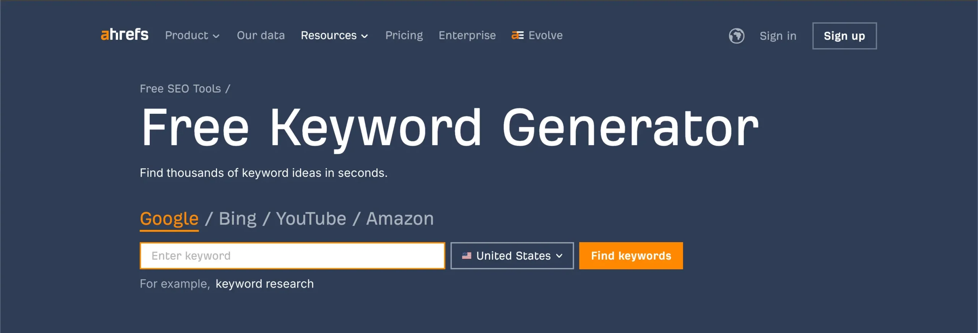The height and width of the screenshot is (333, 978).
Task: Open the Pricing page
Action: coord(404,36)
